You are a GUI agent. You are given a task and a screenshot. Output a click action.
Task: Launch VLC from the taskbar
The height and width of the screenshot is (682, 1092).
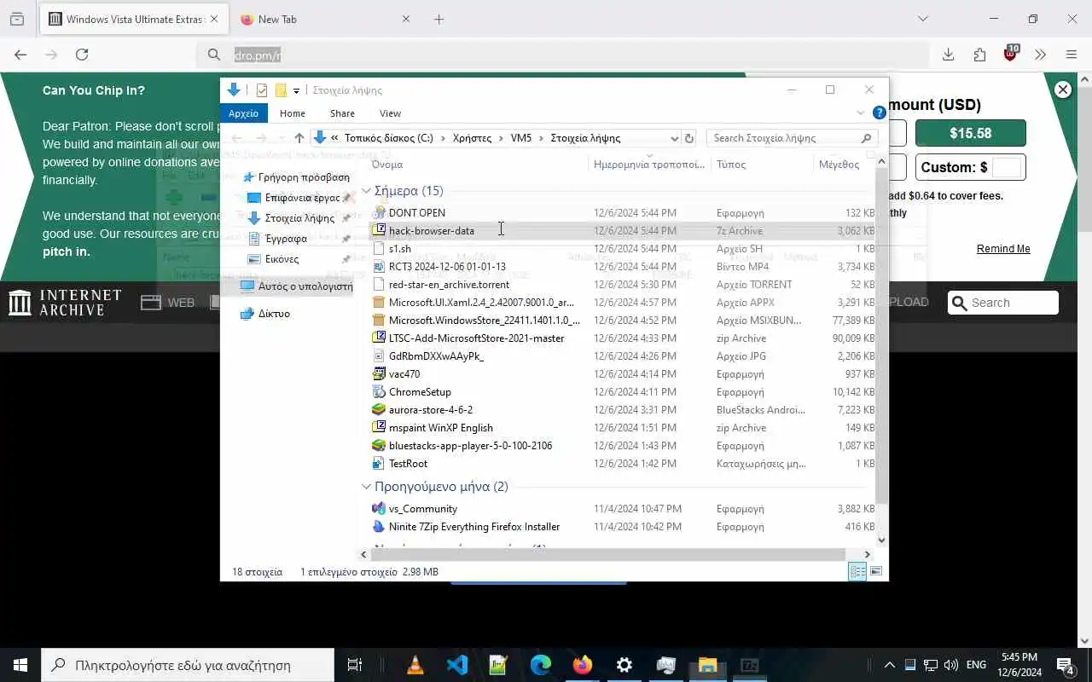click(415, 665)
